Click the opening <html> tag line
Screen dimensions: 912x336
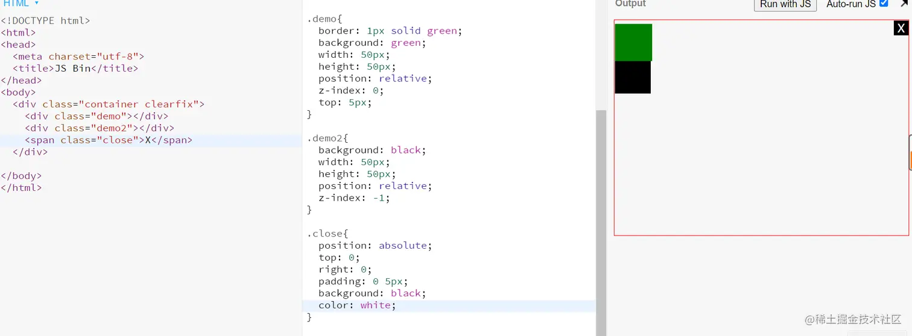[x=18, y=33]
